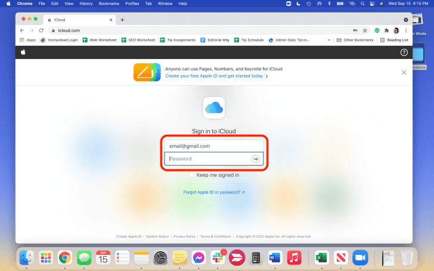Open a new browser tab
Image resolution: width=434 pixels, height=271 pixels.
[122, 20]
